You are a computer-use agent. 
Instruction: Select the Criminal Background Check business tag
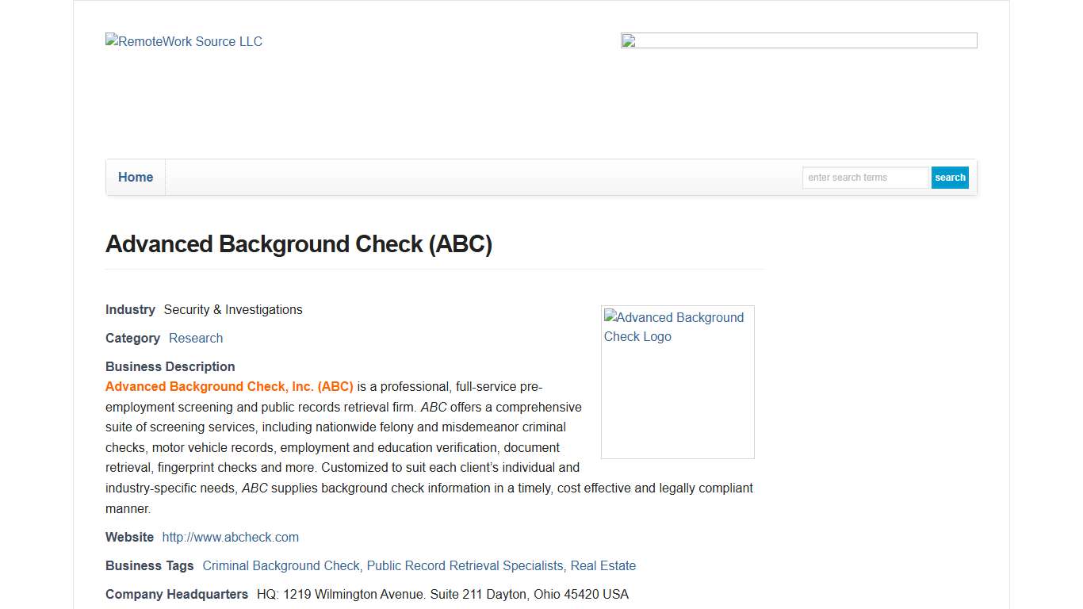(281, 565)
